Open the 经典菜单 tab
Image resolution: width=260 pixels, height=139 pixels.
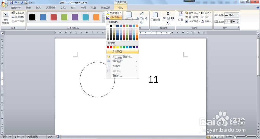(x=16, y=8)
